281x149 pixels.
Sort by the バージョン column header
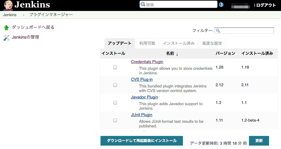click(225, 53)
